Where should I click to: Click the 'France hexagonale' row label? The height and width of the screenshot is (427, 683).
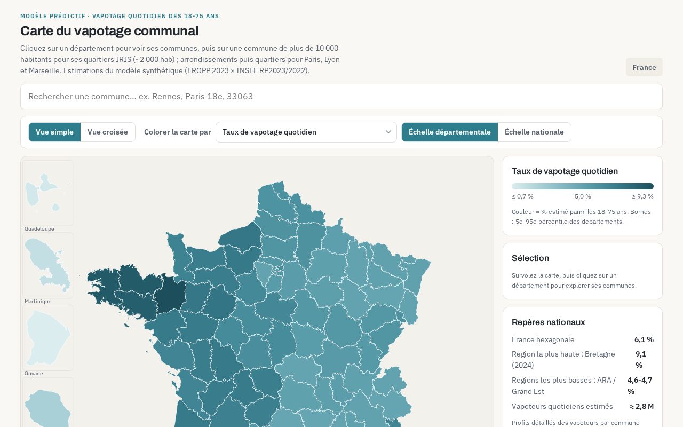(543, 339)
